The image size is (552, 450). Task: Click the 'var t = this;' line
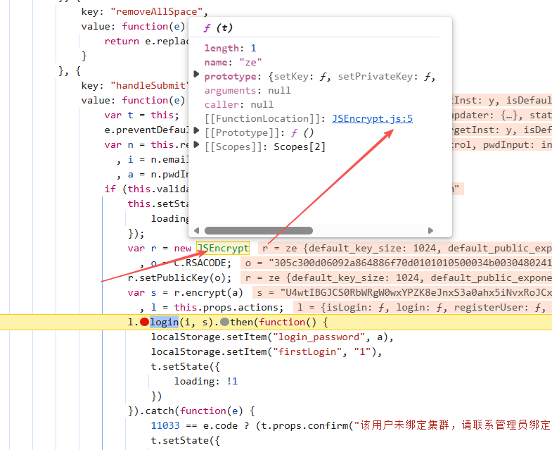(x=142, y=115)
